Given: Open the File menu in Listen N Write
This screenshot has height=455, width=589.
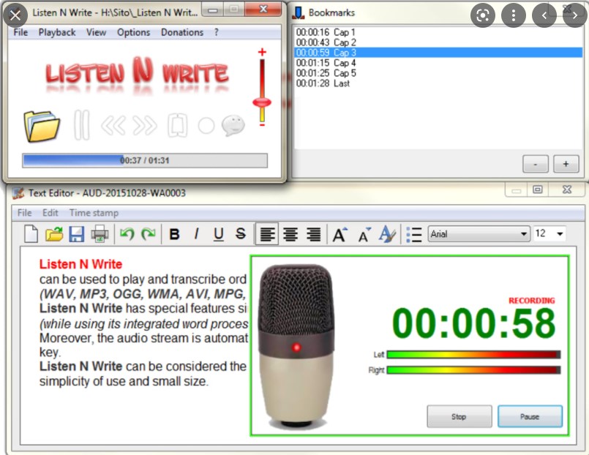Looking at the screenshot, I should [20, 32].
